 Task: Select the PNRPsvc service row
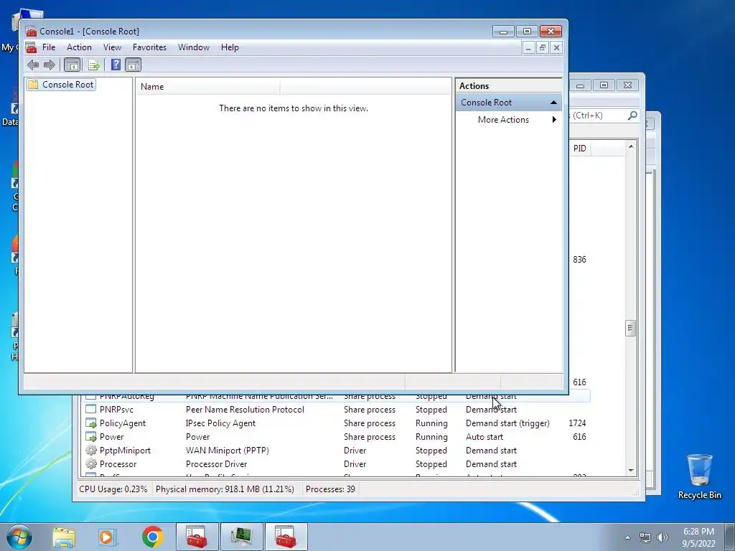pos(335,410)
